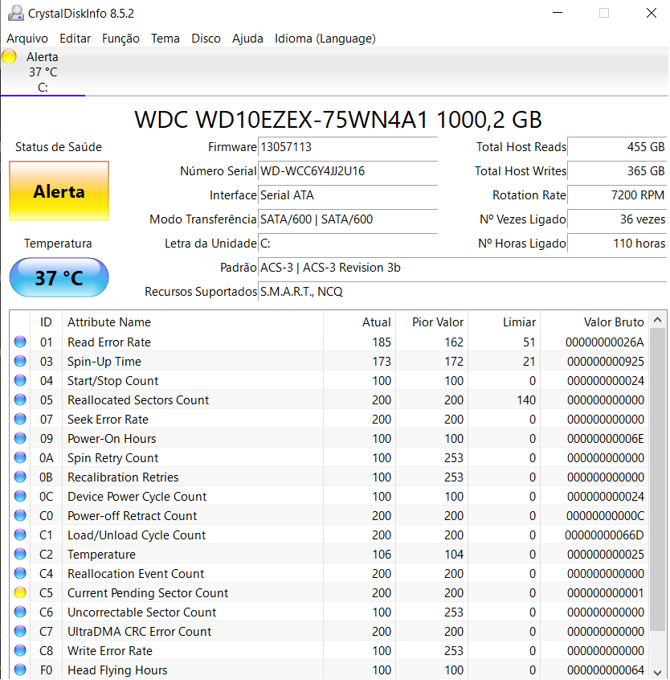Click the CrystalDiskInfo app icon in title bar
670x680 pixels.
point(14,14)
